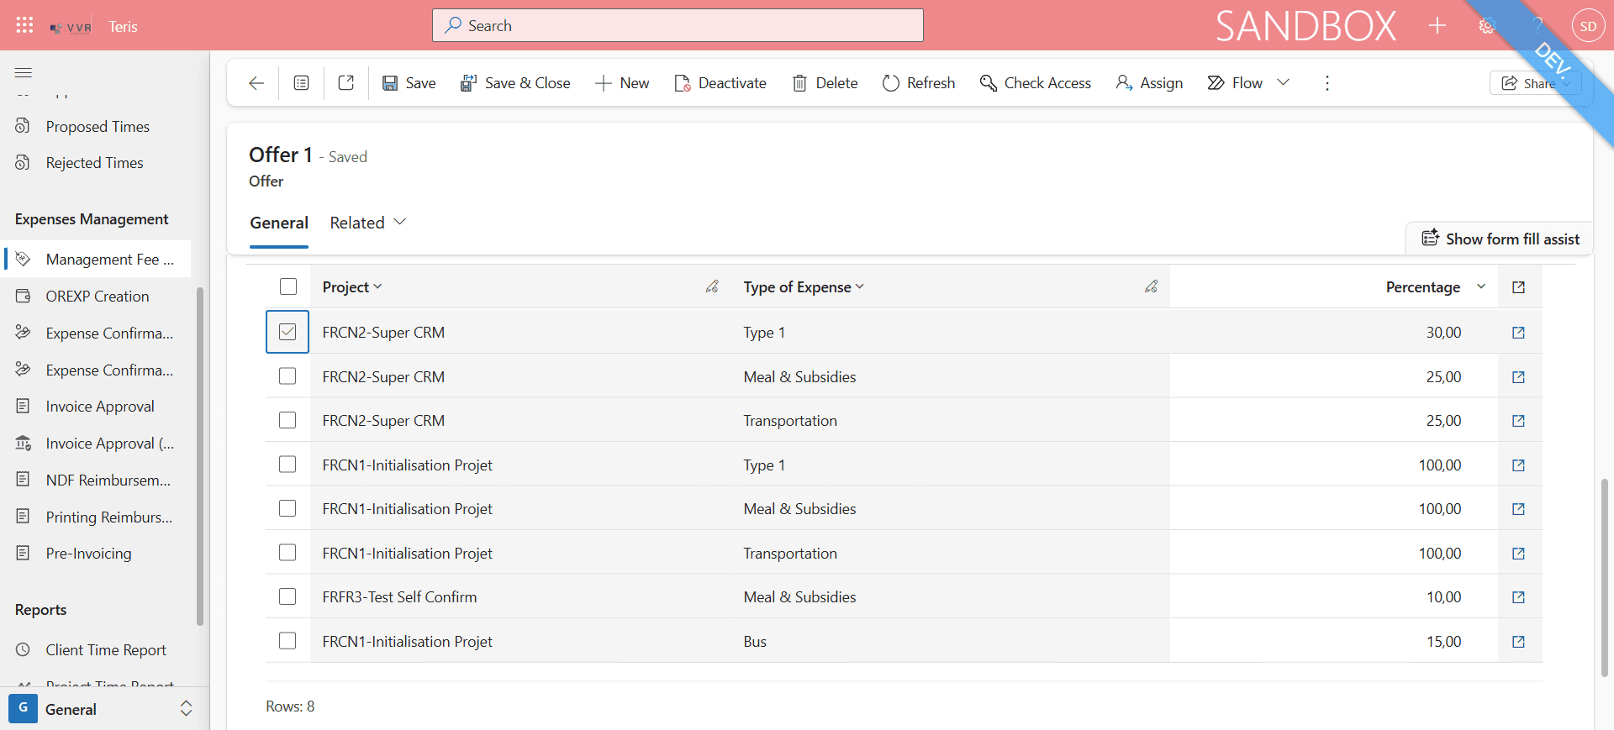Show form fill assist
This screenshot has width=1614, height=730.
click(x=1501, y=239)
